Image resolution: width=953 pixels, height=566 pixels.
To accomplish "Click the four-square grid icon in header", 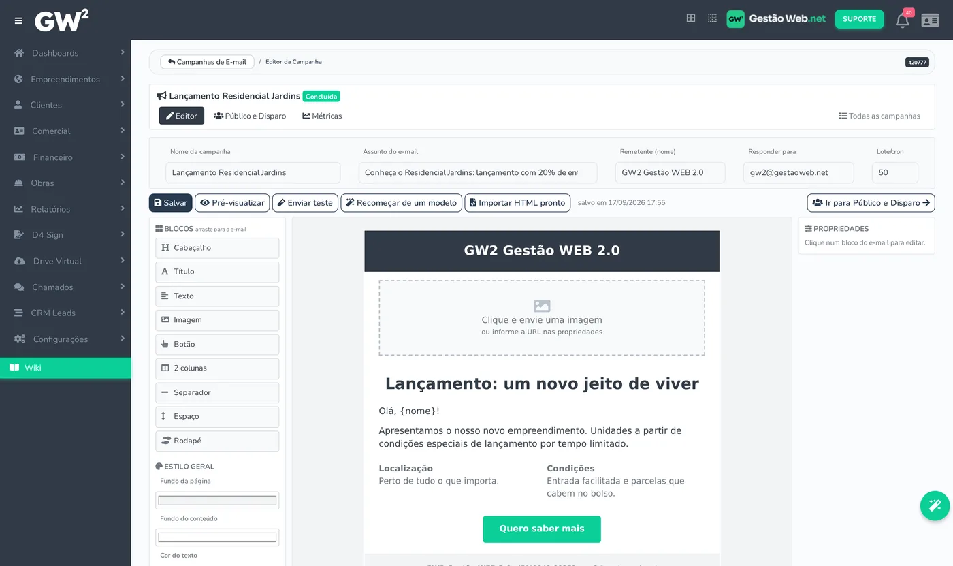I will coord(691,18).
